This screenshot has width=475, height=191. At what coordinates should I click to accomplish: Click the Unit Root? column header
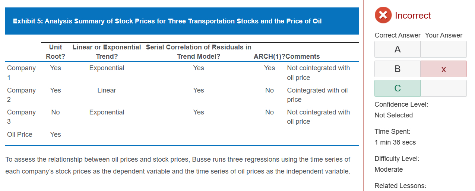click(56, 52)
